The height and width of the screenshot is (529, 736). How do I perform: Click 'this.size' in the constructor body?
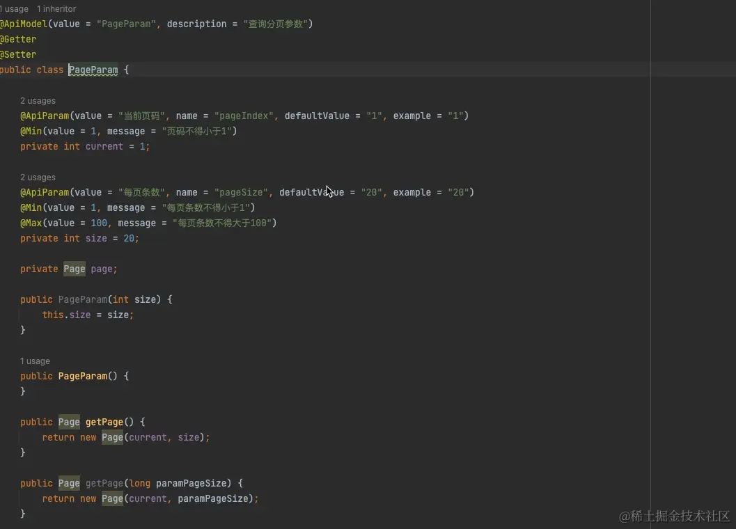[66, 315]
